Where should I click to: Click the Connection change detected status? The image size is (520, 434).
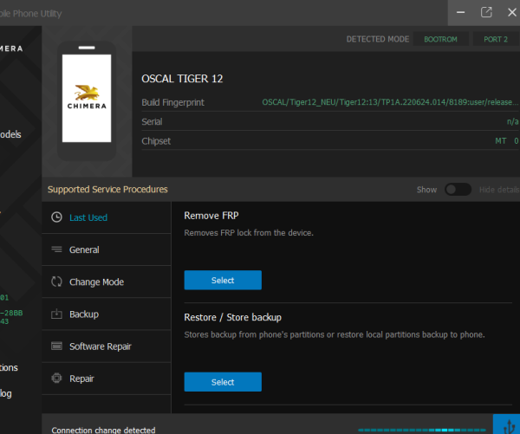[103, 430]
